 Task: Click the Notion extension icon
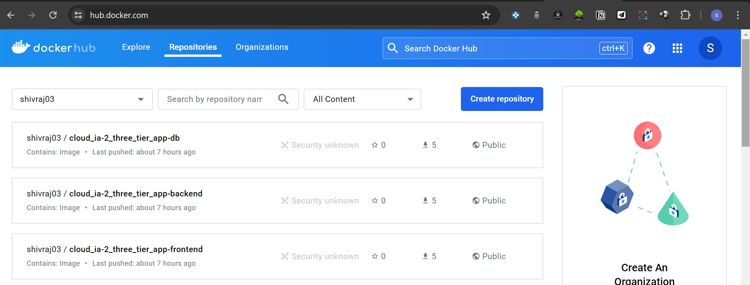tap(600, 15)
